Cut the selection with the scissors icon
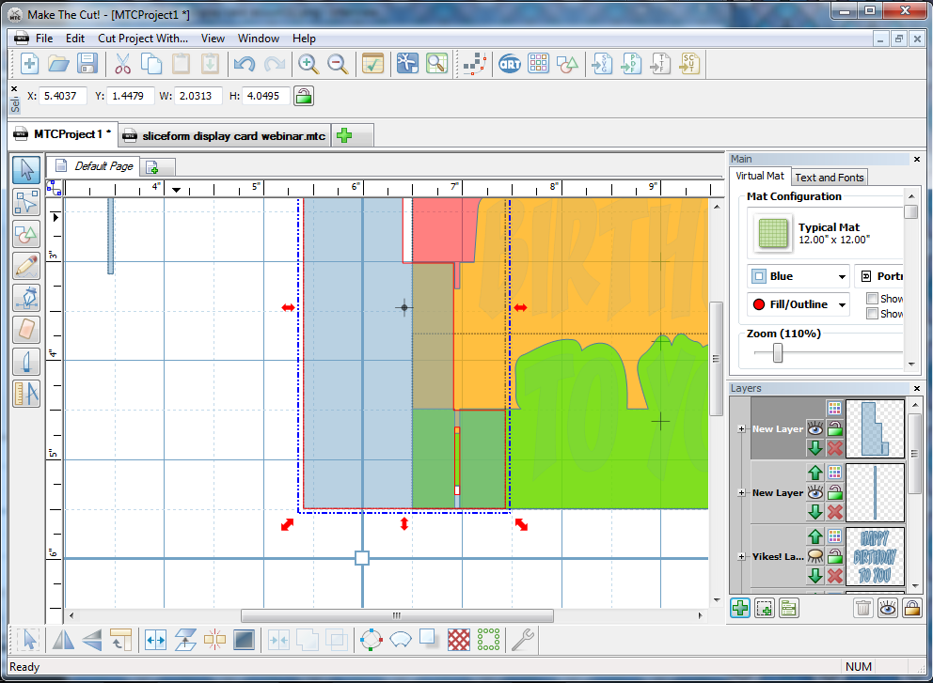933x683 pixels. tap(122, 64)
